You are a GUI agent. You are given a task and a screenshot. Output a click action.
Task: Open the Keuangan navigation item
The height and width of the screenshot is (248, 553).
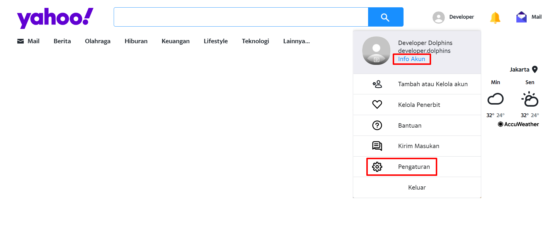point(176,41)
